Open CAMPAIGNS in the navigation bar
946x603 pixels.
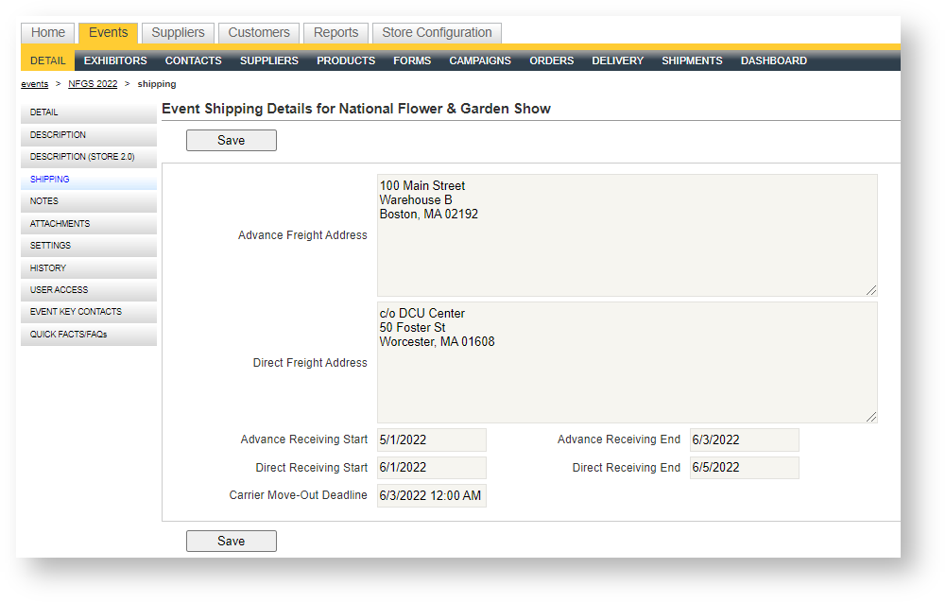tap(480, 60)
